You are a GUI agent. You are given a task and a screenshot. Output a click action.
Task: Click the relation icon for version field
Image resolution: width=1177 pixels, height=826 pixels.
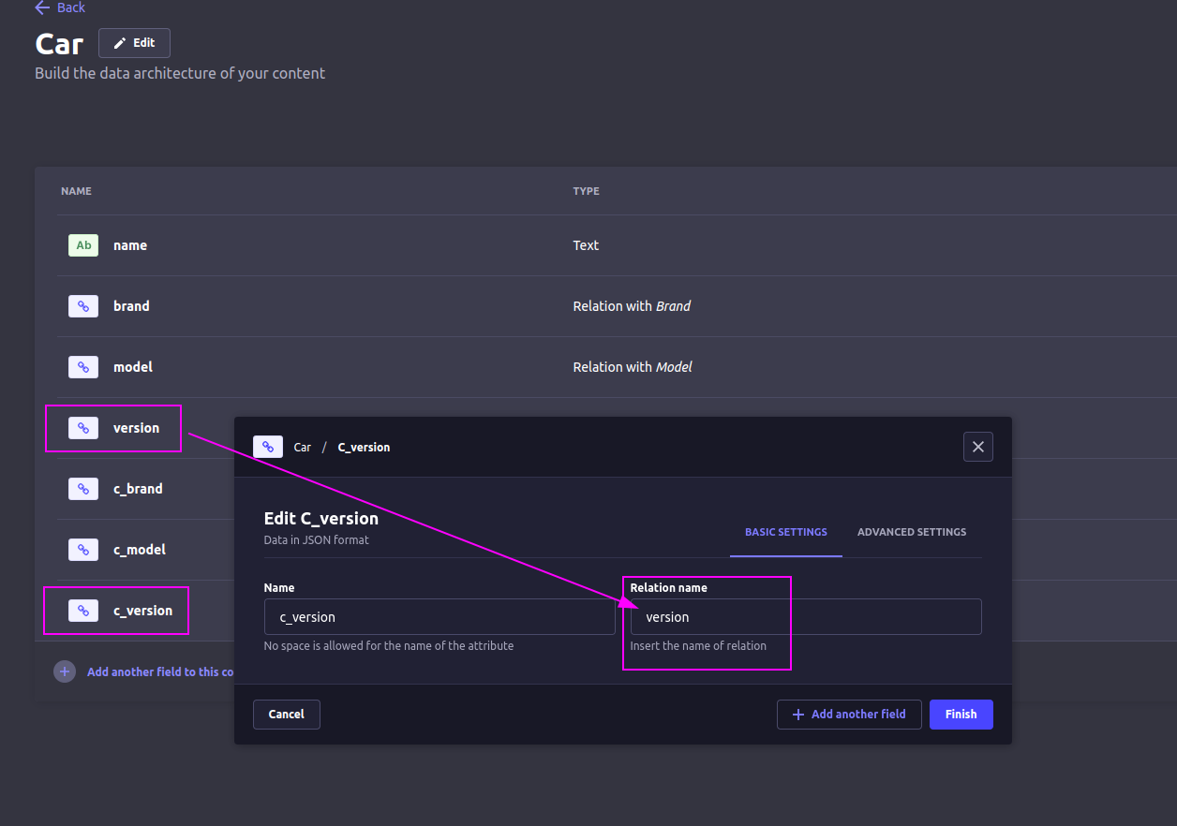point(83,428)
